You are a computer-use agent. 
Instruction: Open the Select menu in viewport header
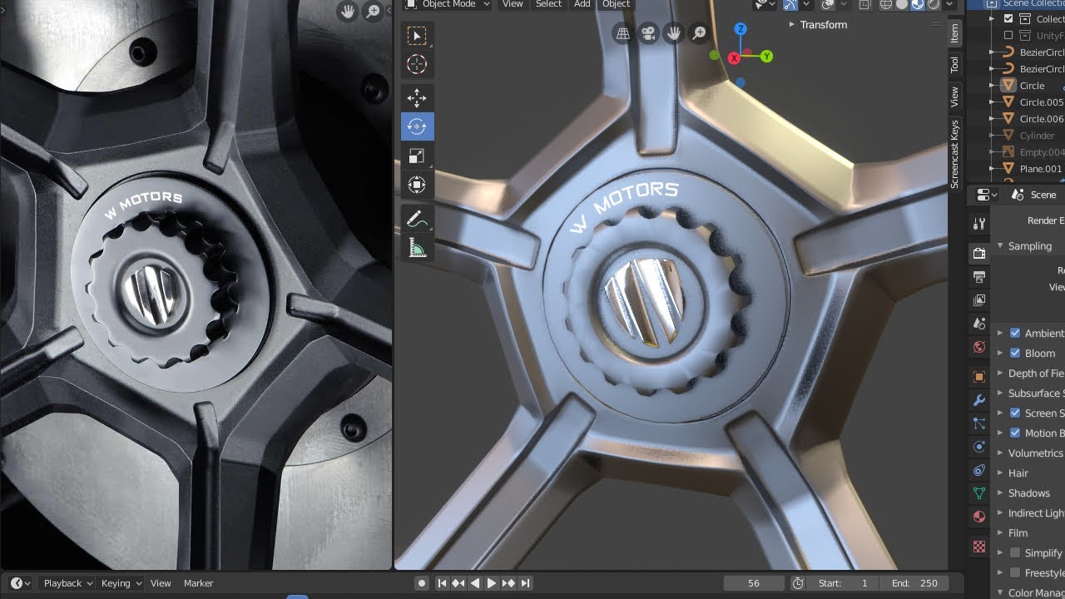pos(548,4)
